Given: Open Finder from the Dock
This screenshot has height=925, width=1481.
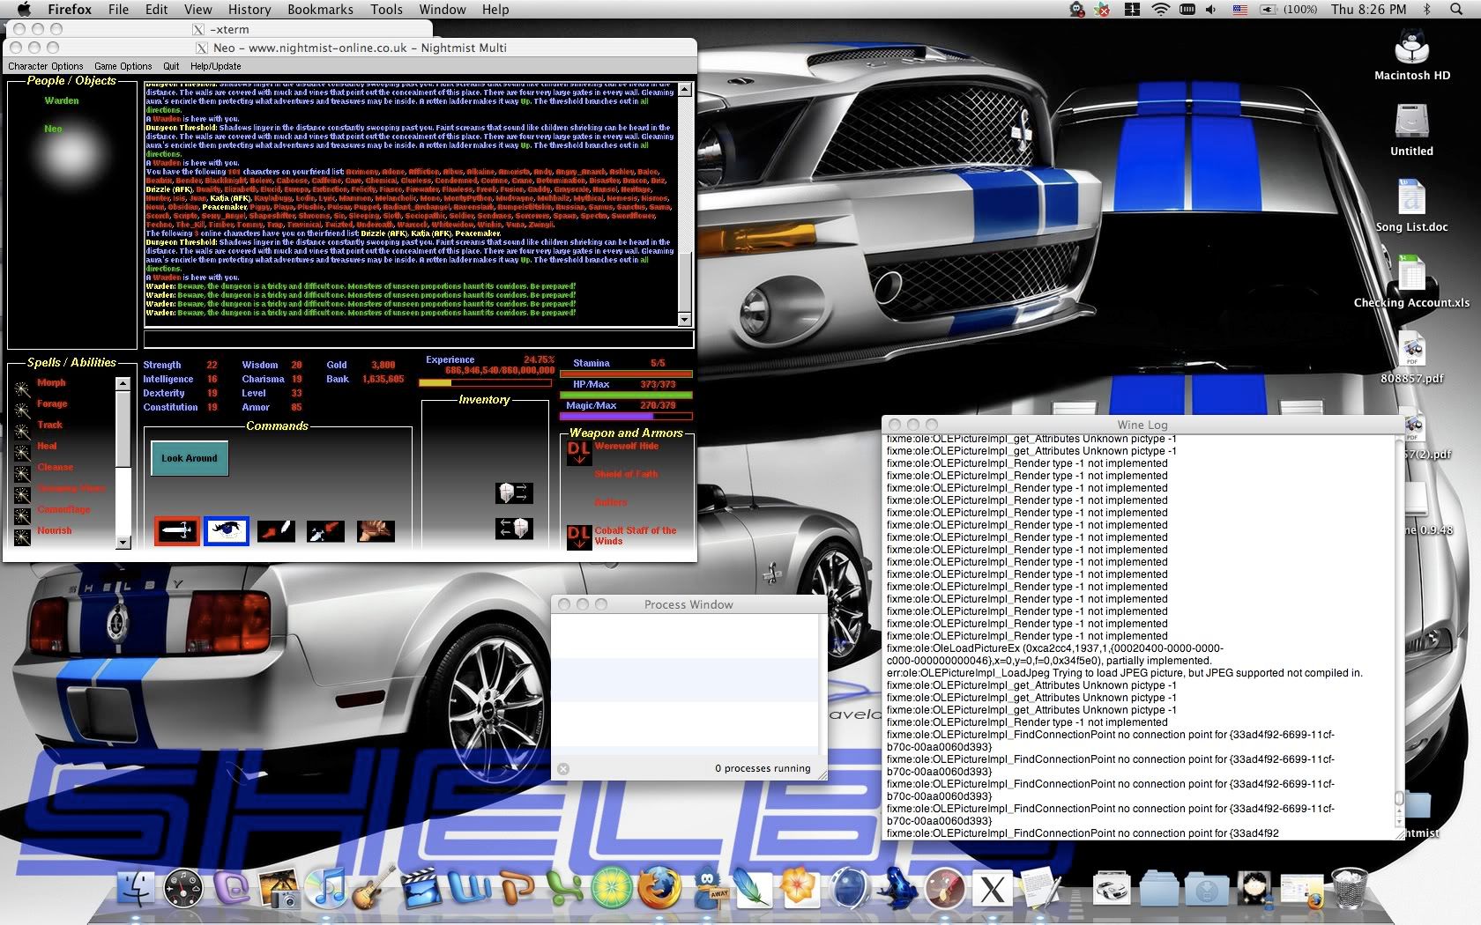Looking at the screenshot, I should [136, 888].
